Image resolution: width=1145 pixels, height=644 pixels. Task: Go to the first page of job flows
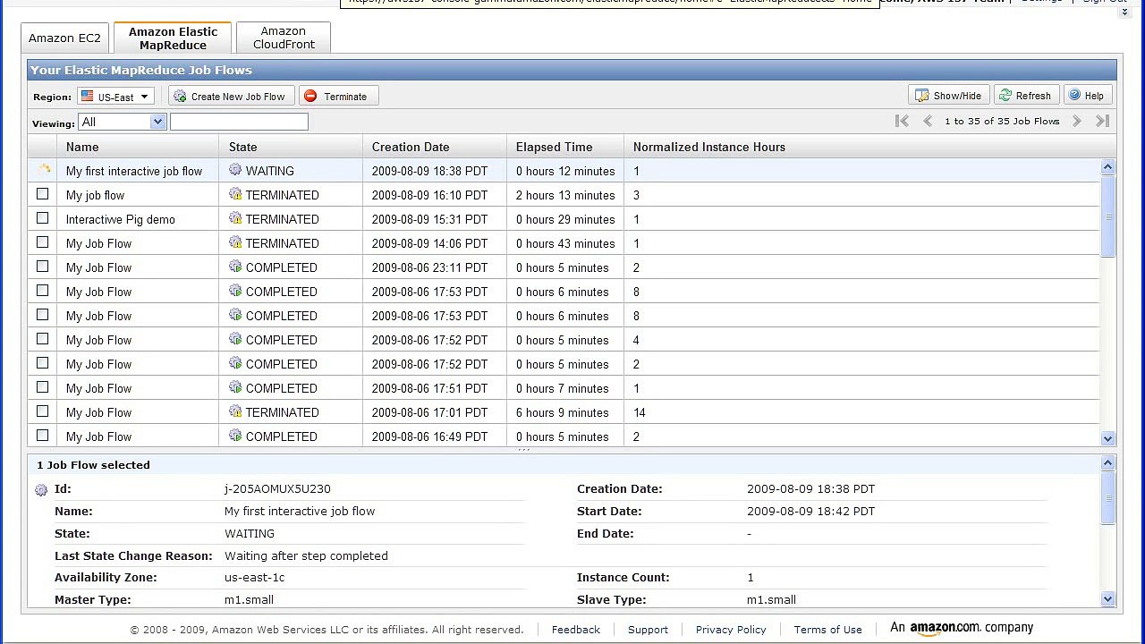click(902, 121)
